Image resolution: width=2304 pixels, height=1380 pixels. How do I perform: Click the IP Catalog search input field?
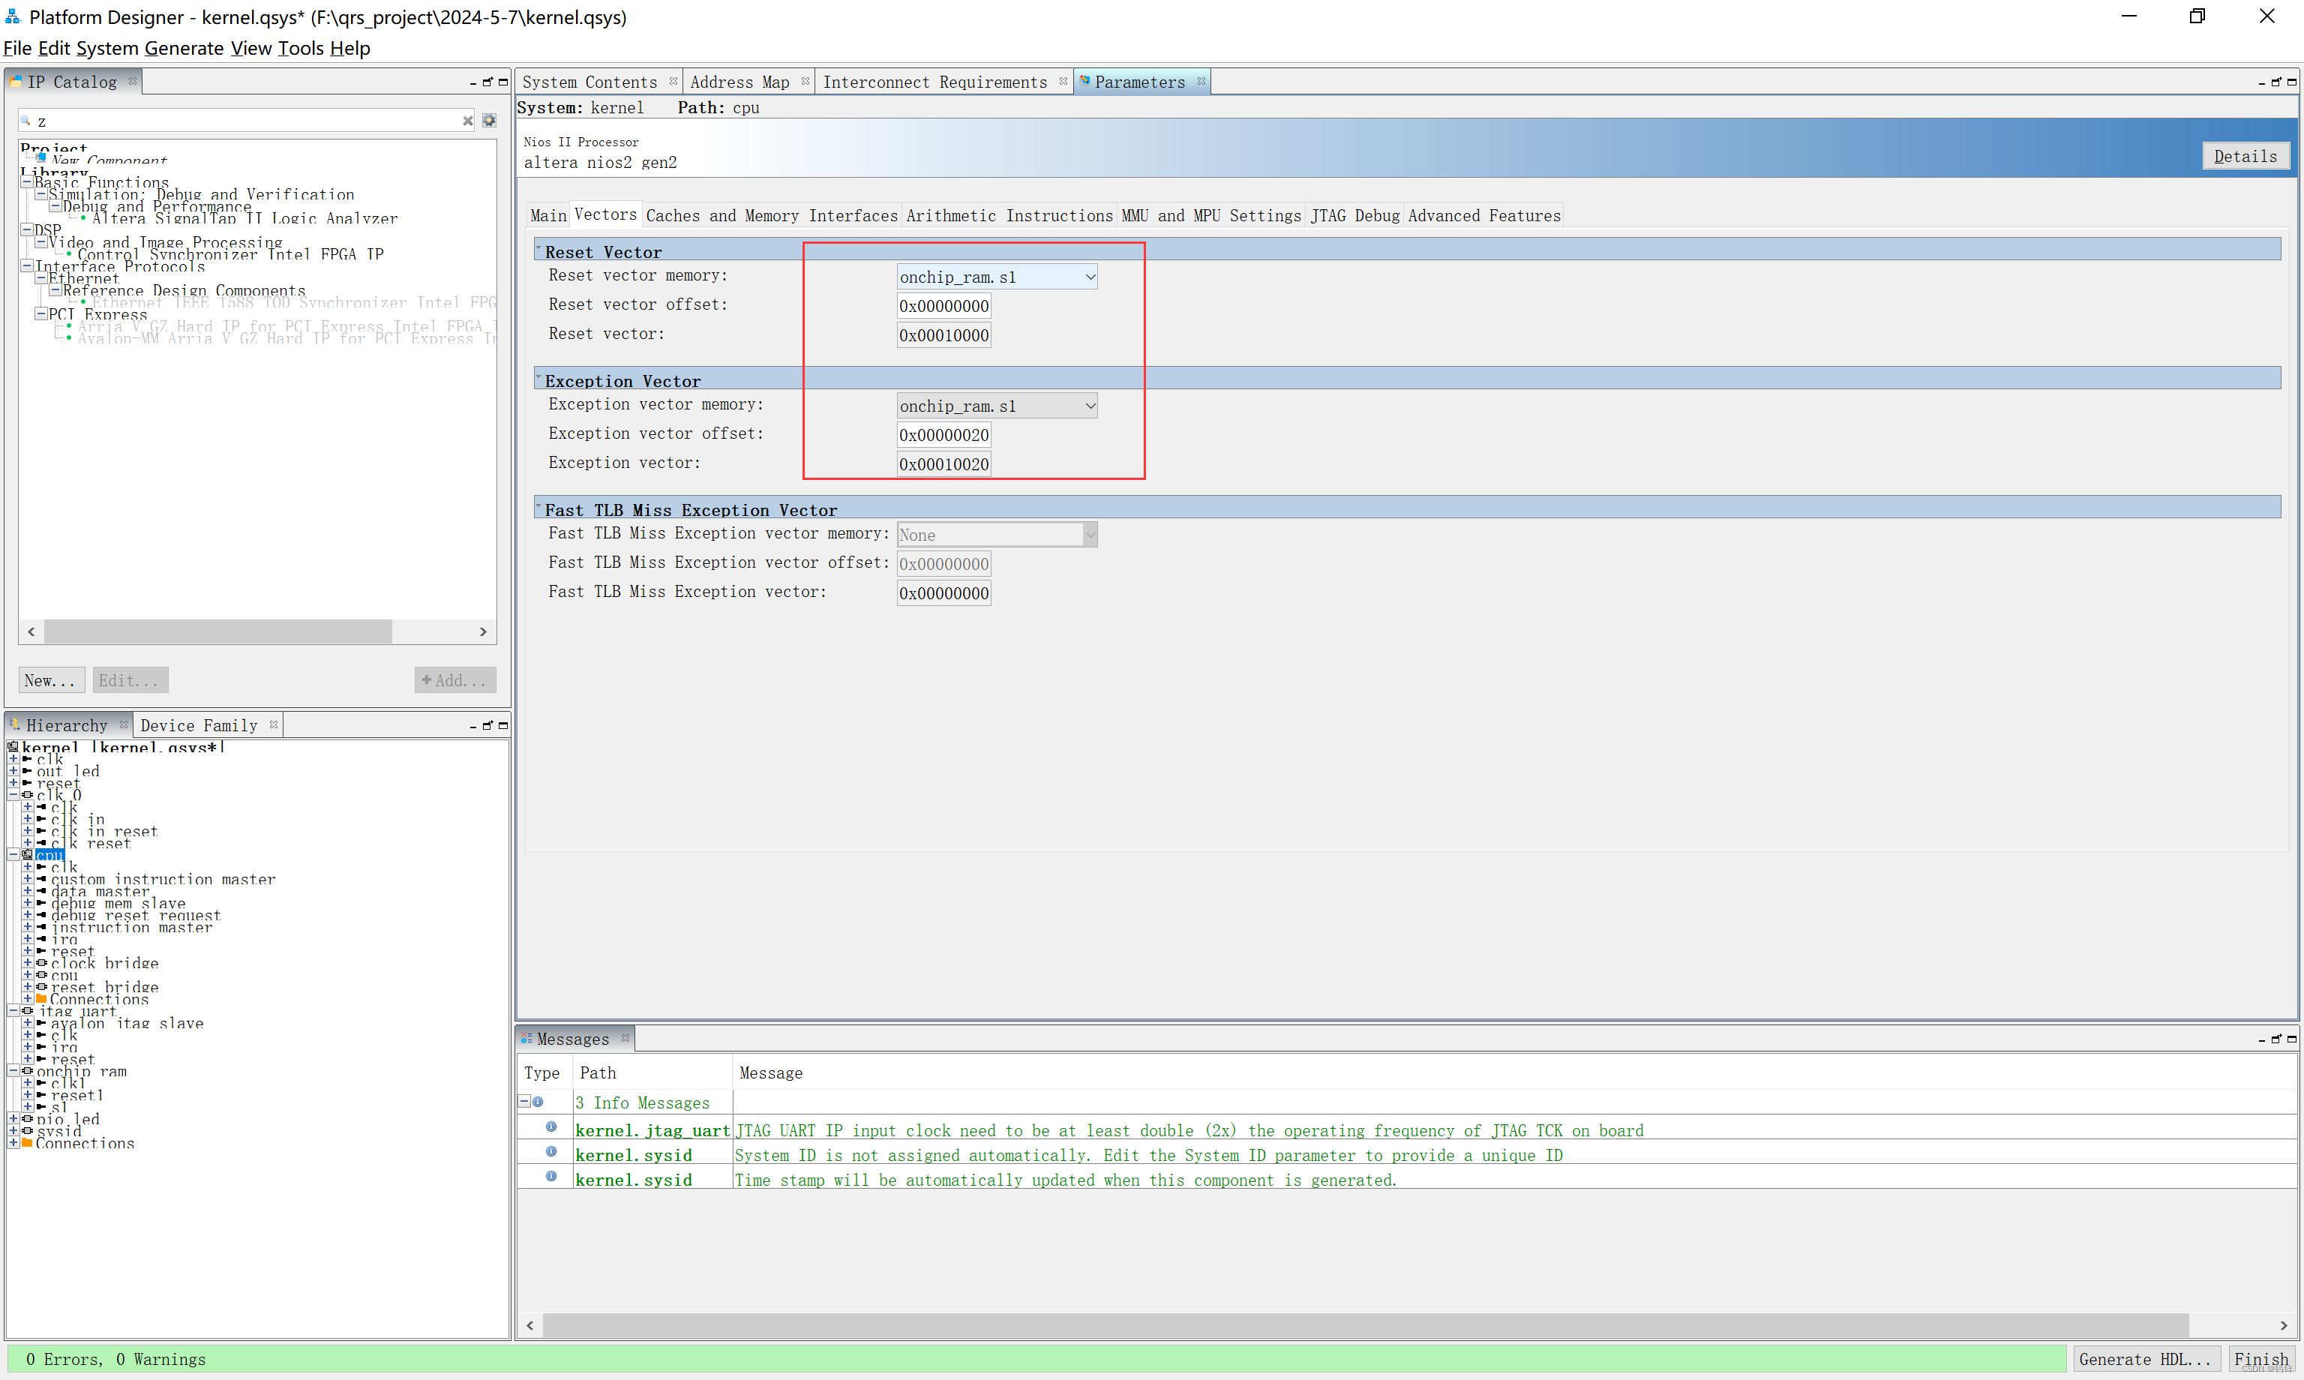[247, 121]
